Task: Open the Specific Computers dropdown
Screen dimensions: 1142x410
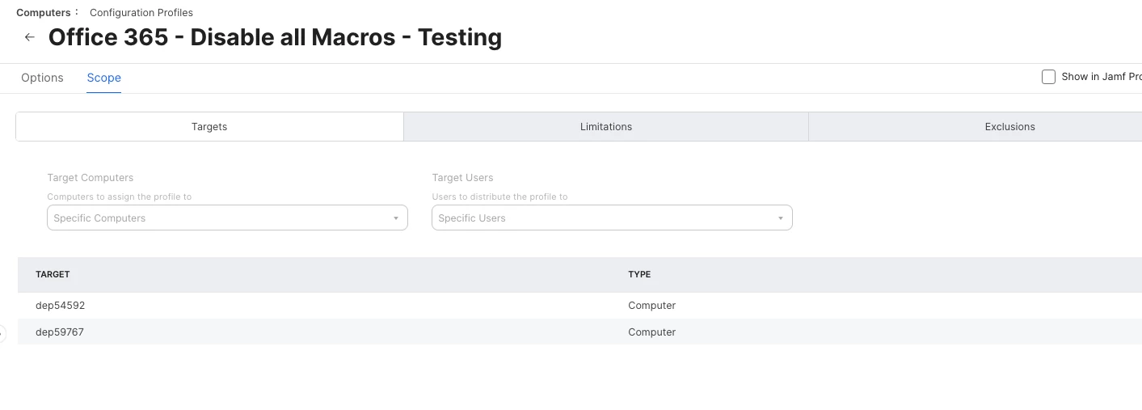Action: [227, 218]
